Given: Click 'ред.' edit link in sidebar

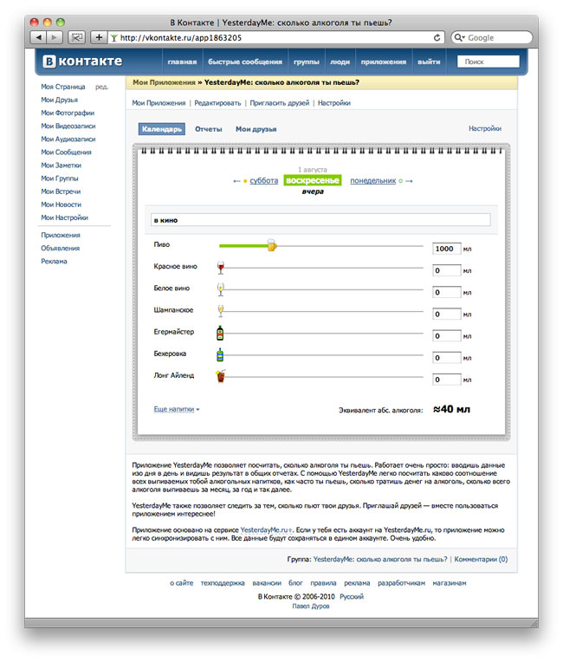Looking at the screenshot, I should pos(101,87).
